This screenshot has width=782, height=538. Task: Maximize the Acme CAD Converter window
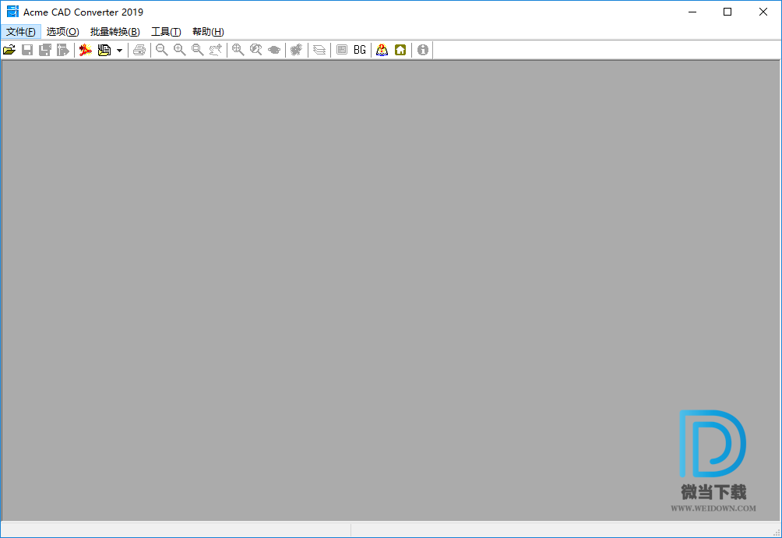point(727,12)
